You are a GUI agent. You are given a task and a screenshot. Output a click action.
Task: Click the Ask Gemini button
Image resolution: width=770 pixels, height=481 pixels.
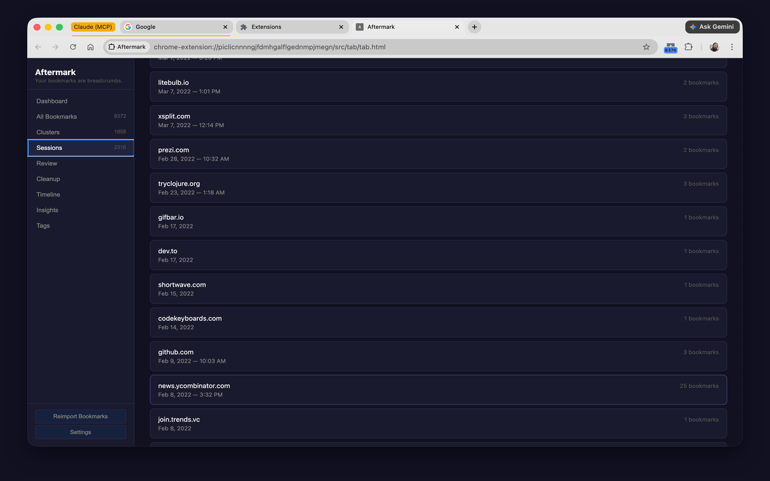(712, 27)
